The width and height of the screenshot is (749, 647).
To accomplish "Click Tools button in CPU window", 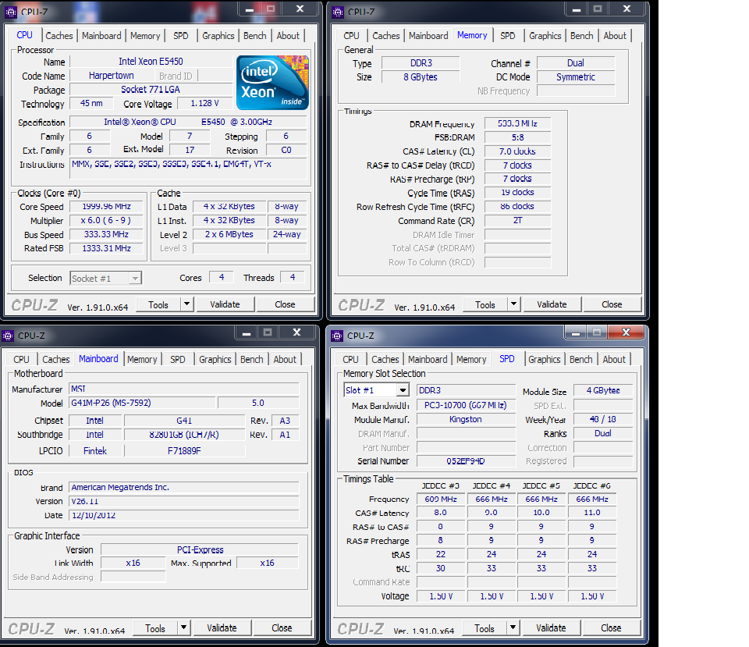I will (x=158, y=304).
